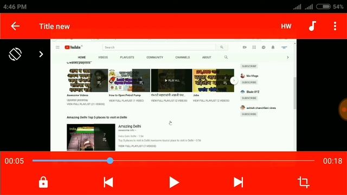Open Awesome Videos playlist thumbnail

click(87, 81)
